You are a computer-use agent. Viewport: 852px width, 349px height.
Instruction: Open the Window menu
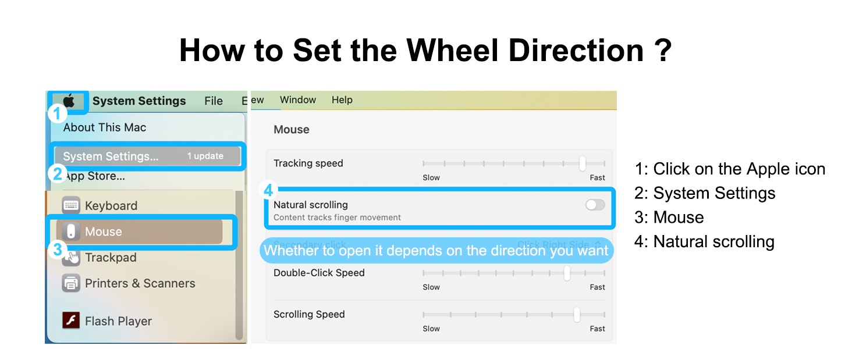coord(297,100)
